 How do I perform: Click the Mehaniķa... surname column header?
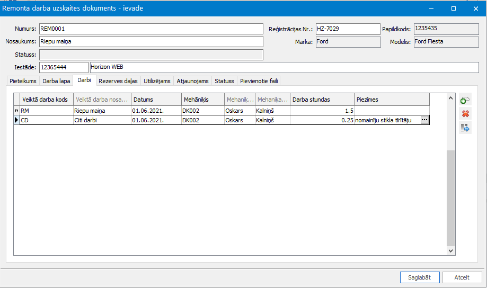[273, 100]
